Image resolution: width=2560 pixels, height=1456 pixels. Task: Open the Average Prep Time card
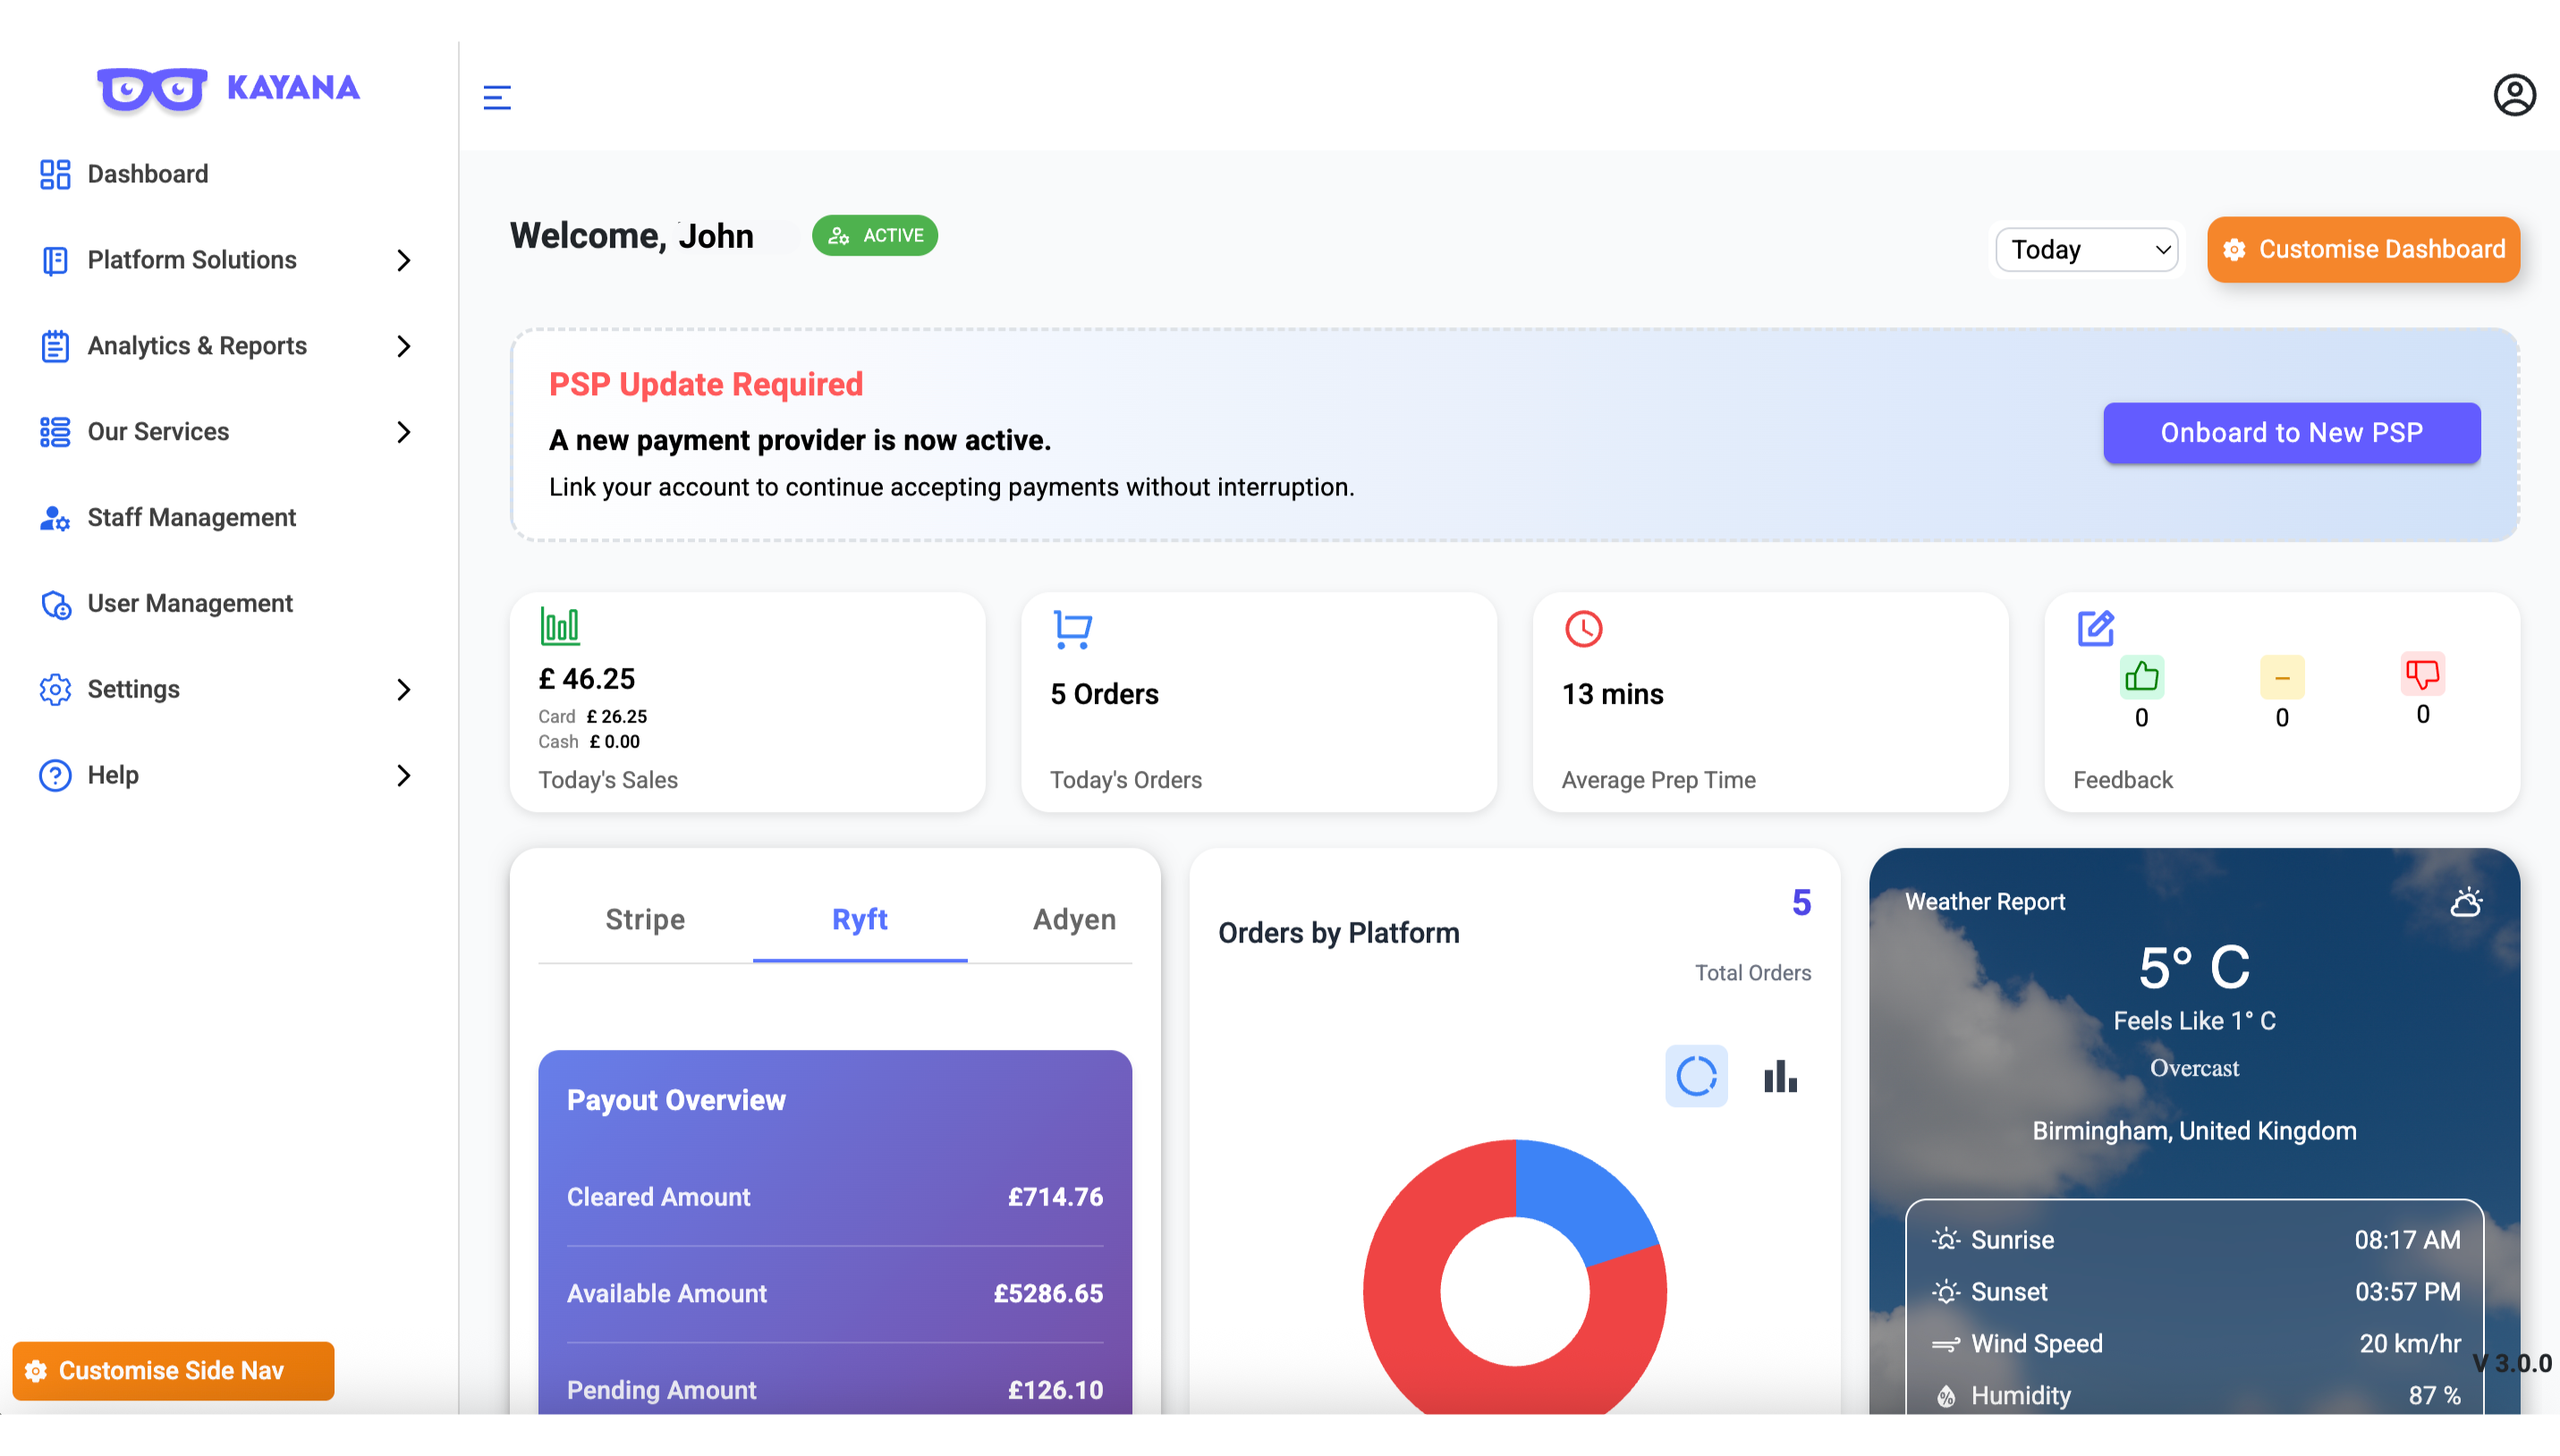coord(1770,702)
